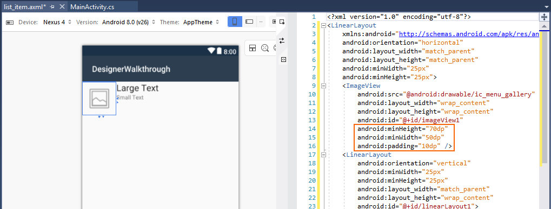
Task: Click the vertical scrollbar up arrow
Action: (544, 26)
